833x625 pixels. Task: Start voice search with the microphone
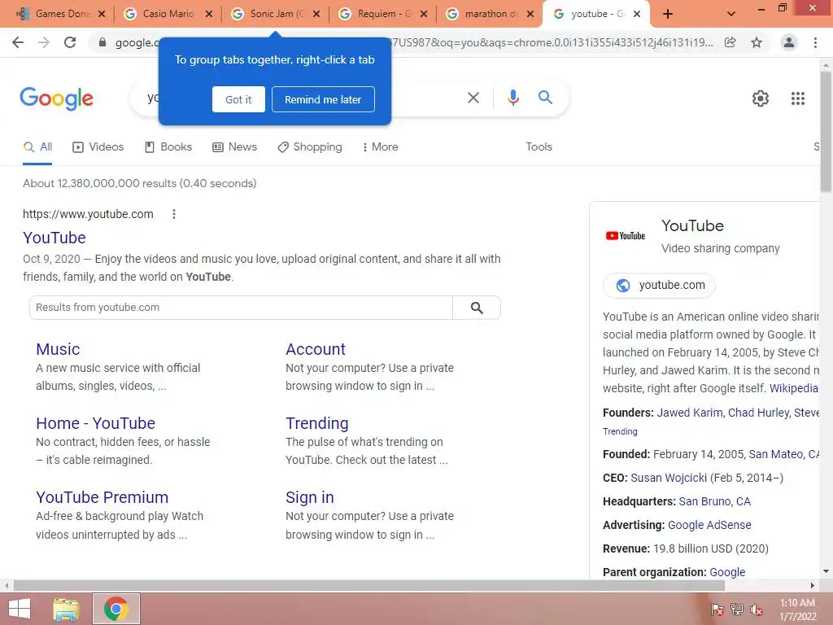(512, 98)
